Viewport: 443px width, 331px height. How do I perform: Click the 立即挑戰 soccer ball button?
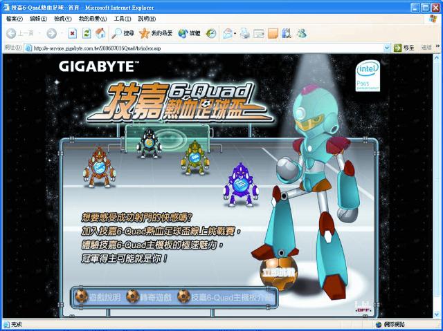[x=279, y=273]
